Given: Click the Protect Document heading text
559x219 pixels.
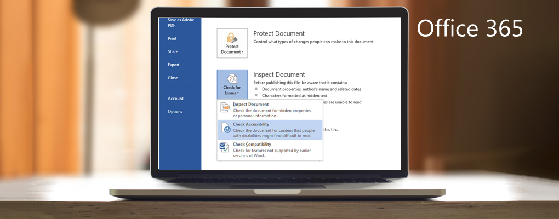Looking at the screenshot, I should (x=279, y=33).
